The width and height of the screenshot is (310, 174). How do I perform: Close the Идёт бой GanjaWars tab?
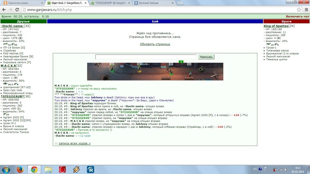(x=85, y=3)
